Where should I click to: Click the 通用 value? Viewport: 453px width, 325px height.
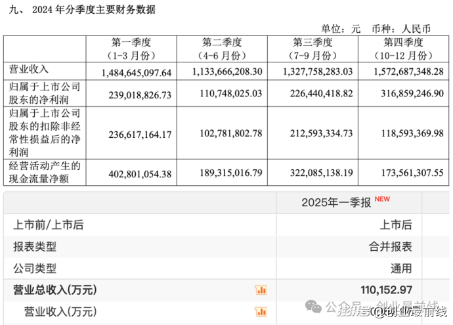coord(401,269)
